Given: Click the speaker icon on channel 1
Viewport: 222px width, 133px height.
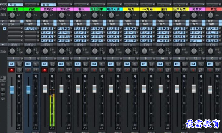Looking at the screenshot, I should [19, 76].
